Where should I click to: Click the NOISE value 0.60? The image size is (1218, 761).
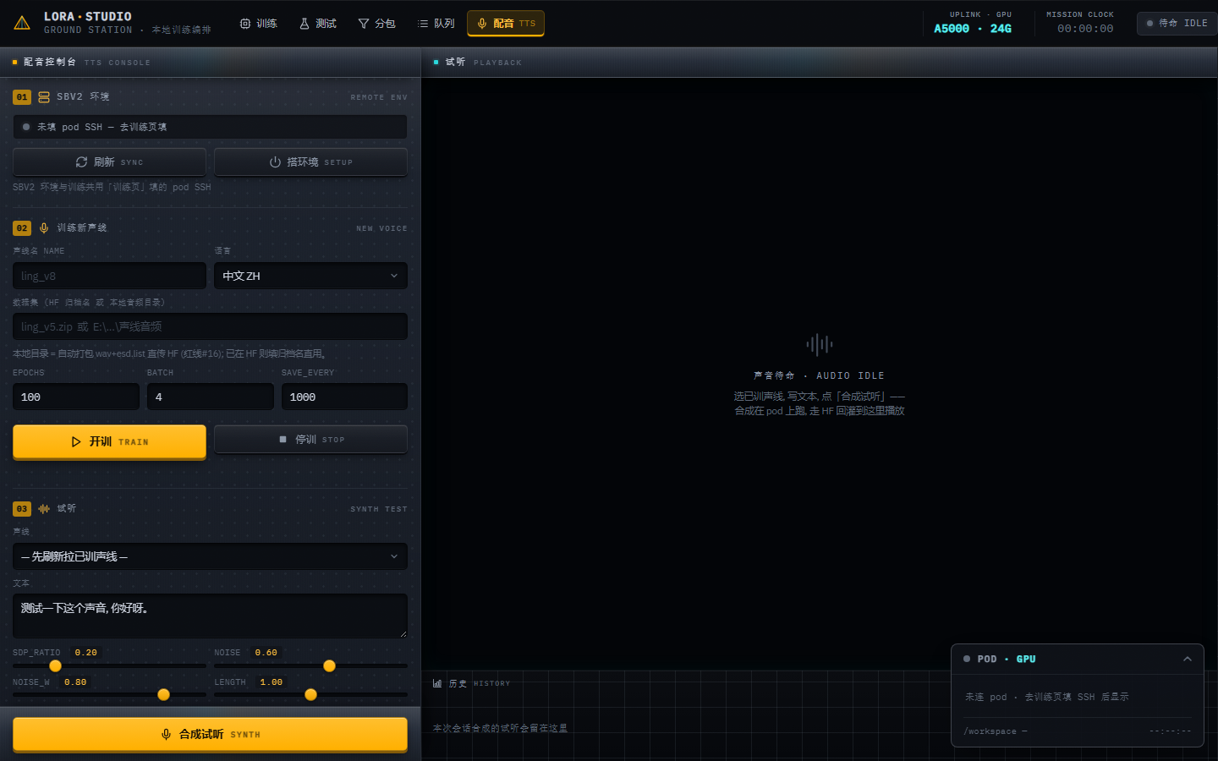click(x=266, y=653)
